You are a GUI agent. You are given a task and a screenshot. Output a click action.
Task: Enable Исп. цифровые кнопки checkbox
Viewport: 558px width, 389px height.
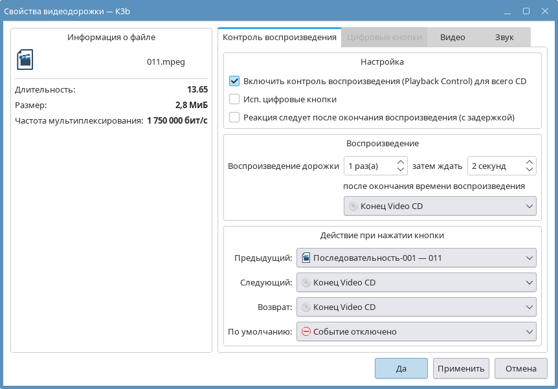pyautogui.click(x=234, y=100)
